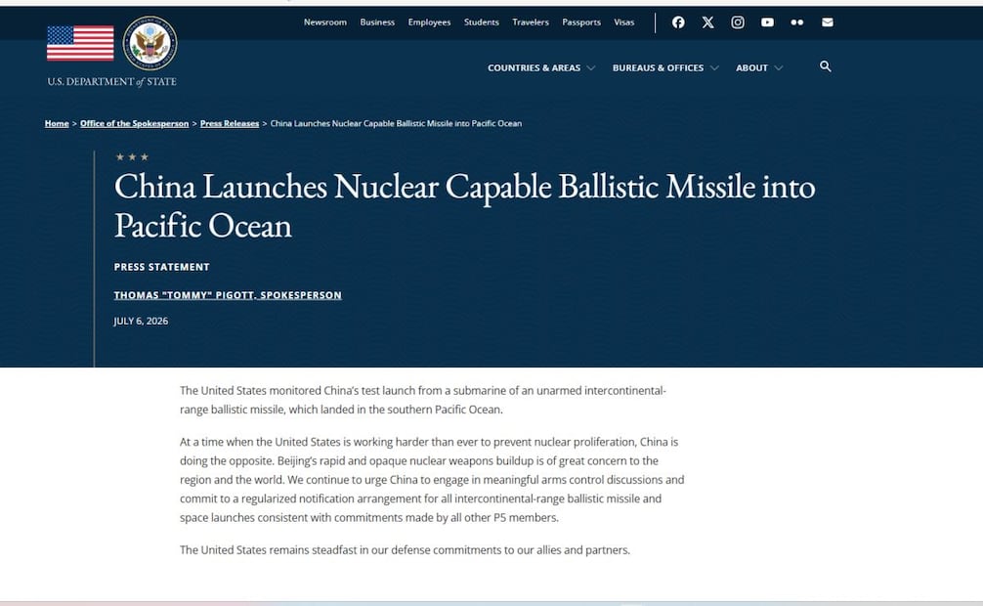Image resolution: width=983 pixels, height=606 pixels.
Task: Click the Department of State seal logo
Action: pyautogui.click(x=150, y=43)
